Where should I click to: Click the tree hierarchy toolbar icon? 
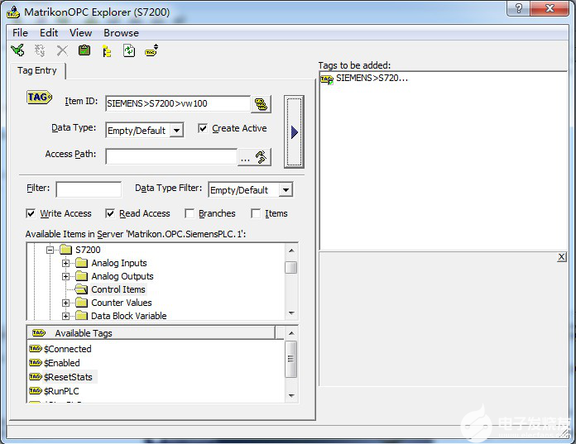tap(107, 51)
